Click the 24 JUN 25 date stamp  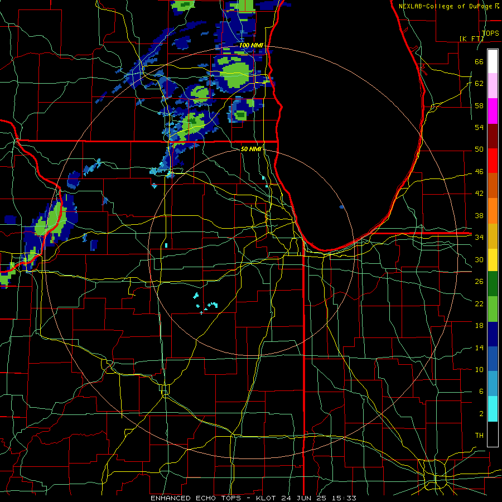pos(305,498)
